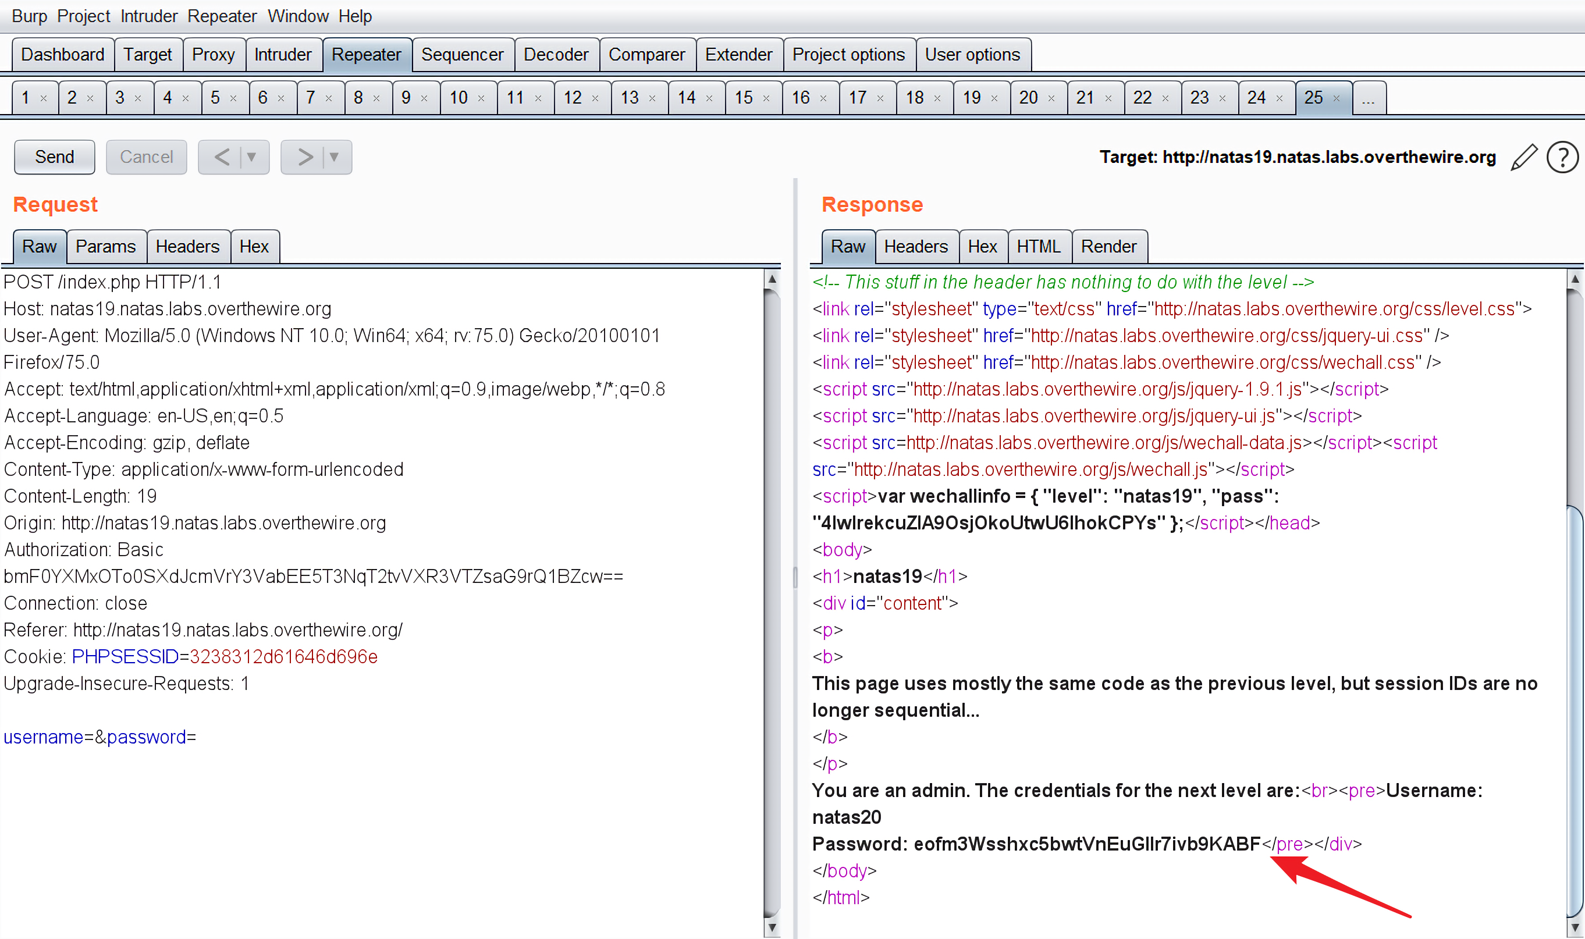Click the PHPSESSID cookie value in request
The height and width of the screenshot is (939, 1585).
point(283,657)
